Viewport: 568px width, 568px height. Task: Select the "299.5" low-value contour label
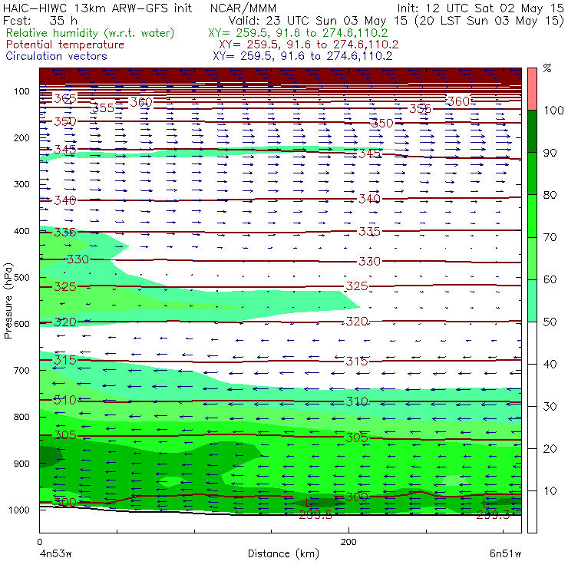(x=315, y=515)
